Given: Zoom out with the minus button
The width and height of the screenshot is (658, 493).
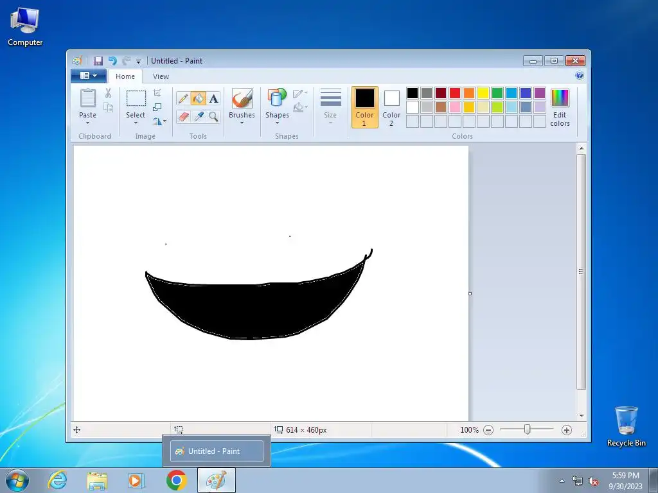Looking at the screenshot, I should [x=488, y=429].
